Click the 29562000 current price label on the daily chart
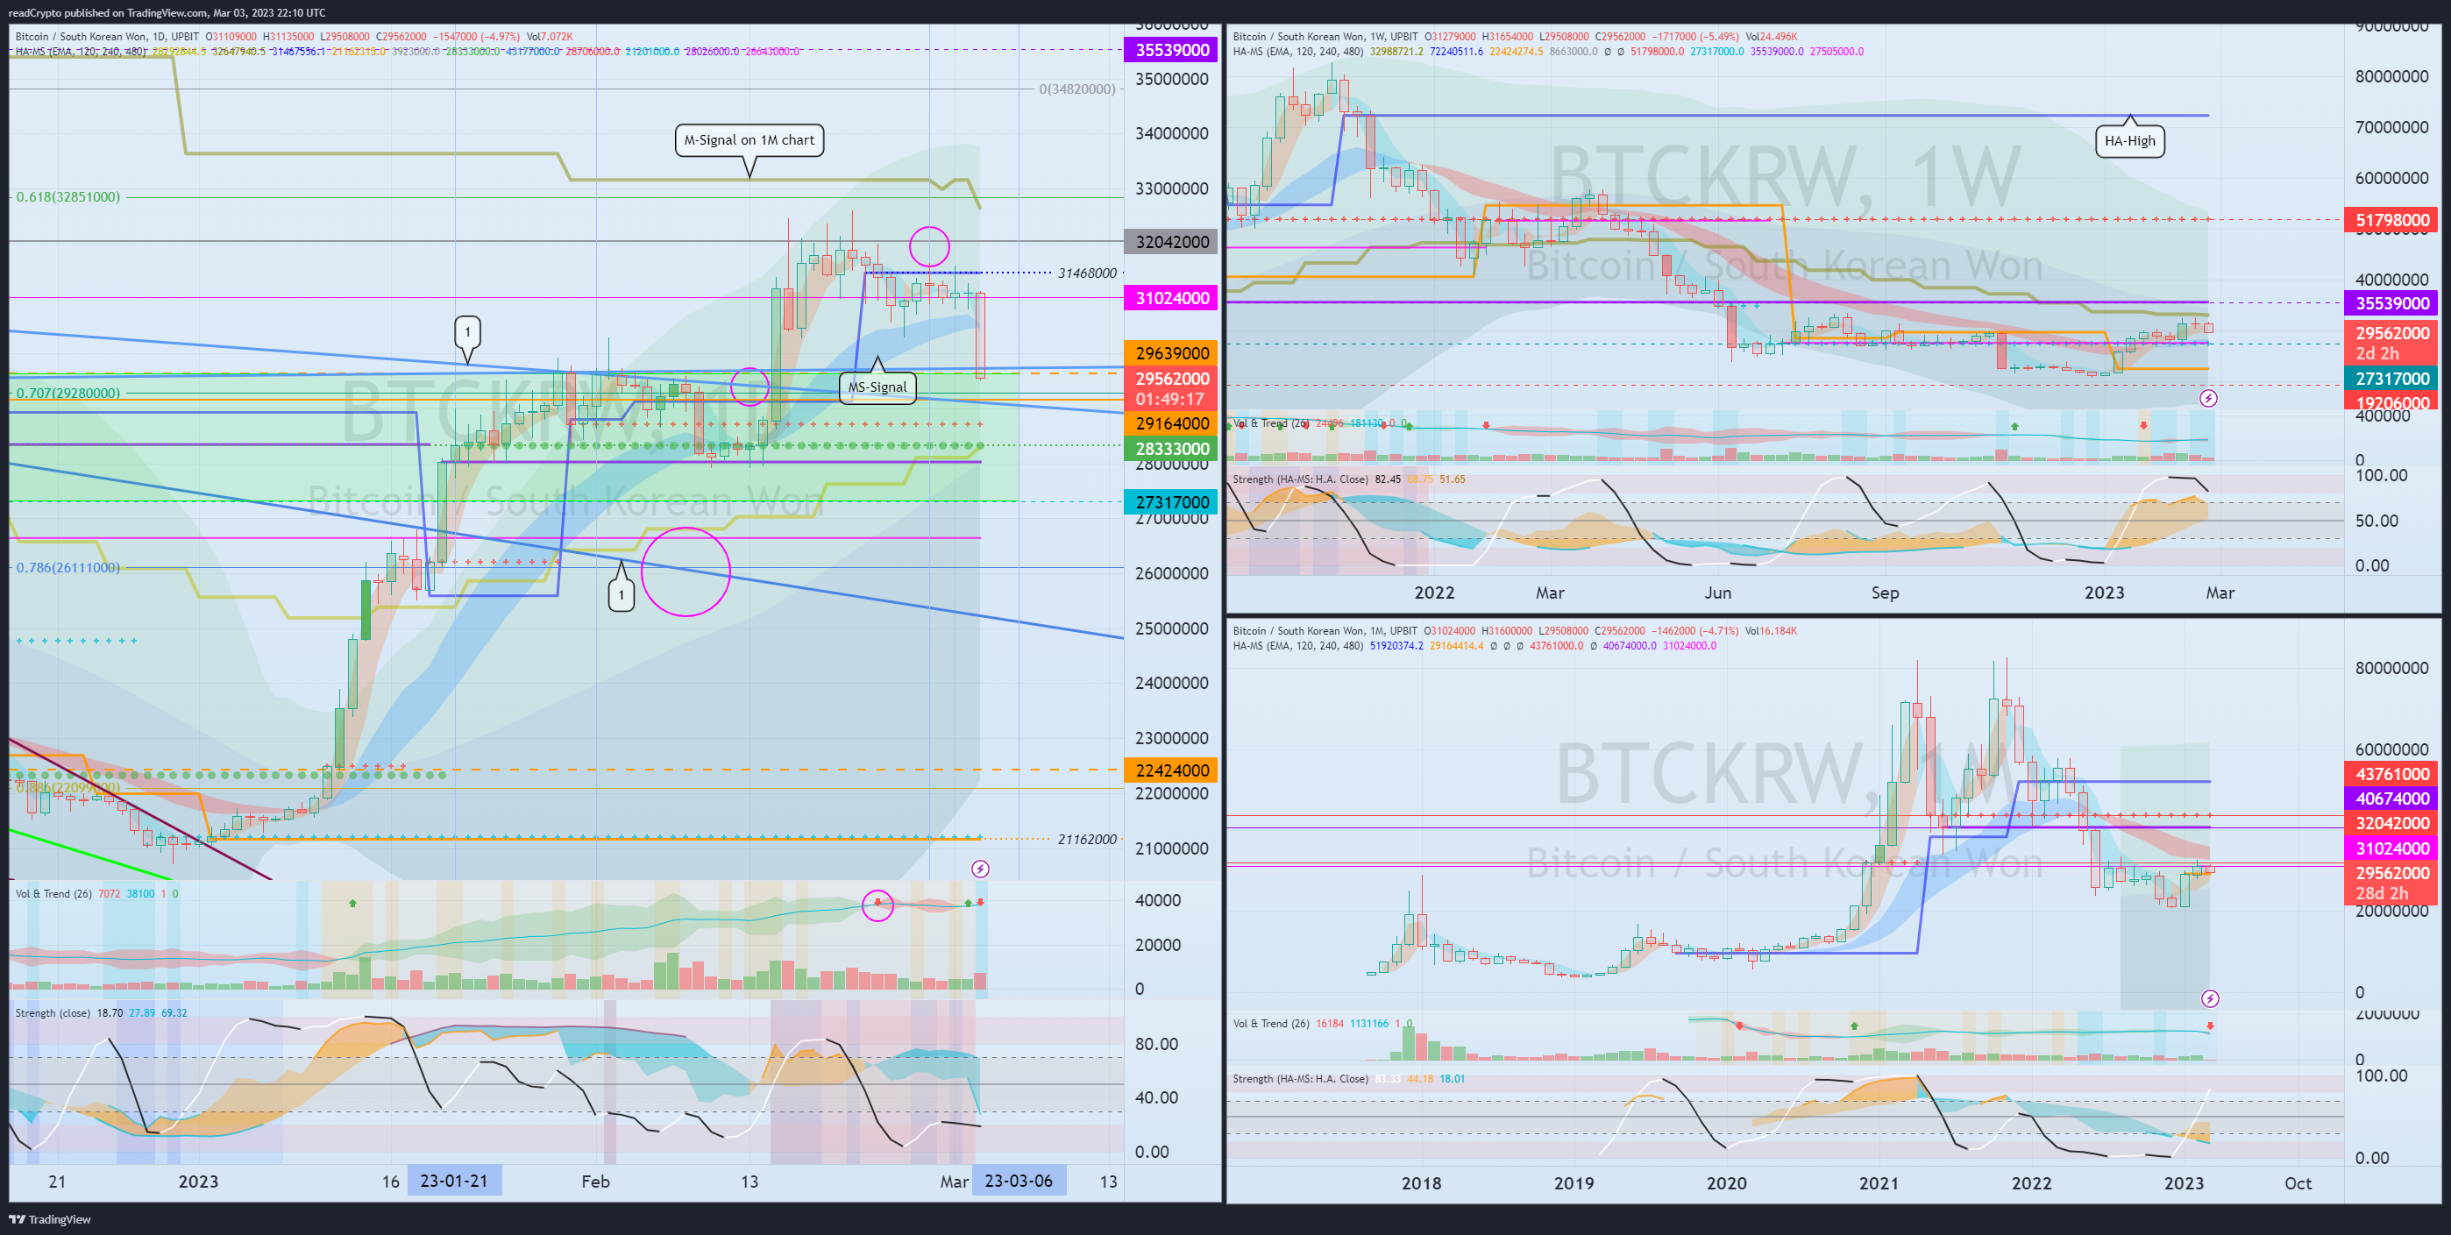This screenshot has height=1235, width=2451. click(1171, 379)
